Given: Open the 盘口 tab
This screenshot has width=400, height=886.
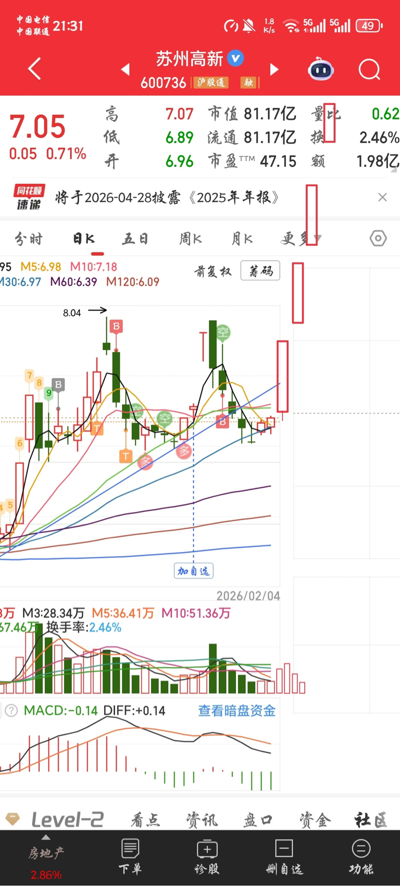Looking at the screenshot, I should point(258,820).
